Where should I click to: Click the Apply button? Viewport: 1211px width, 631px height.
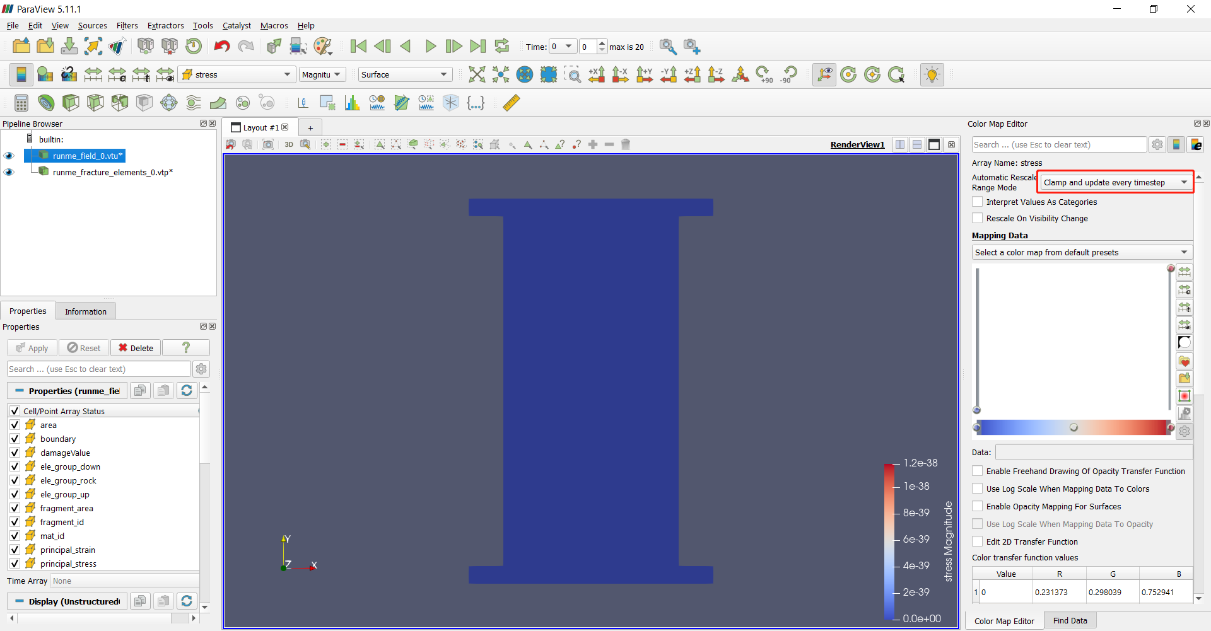pos(32,348)
